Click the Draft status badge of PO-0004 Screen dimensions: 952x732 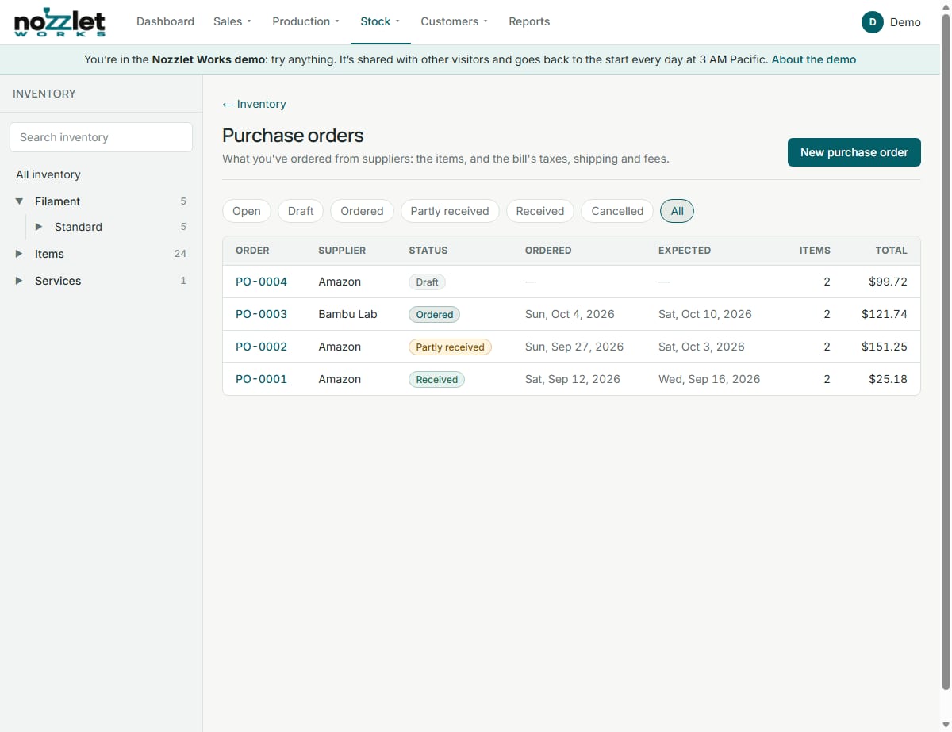[427, 282]
